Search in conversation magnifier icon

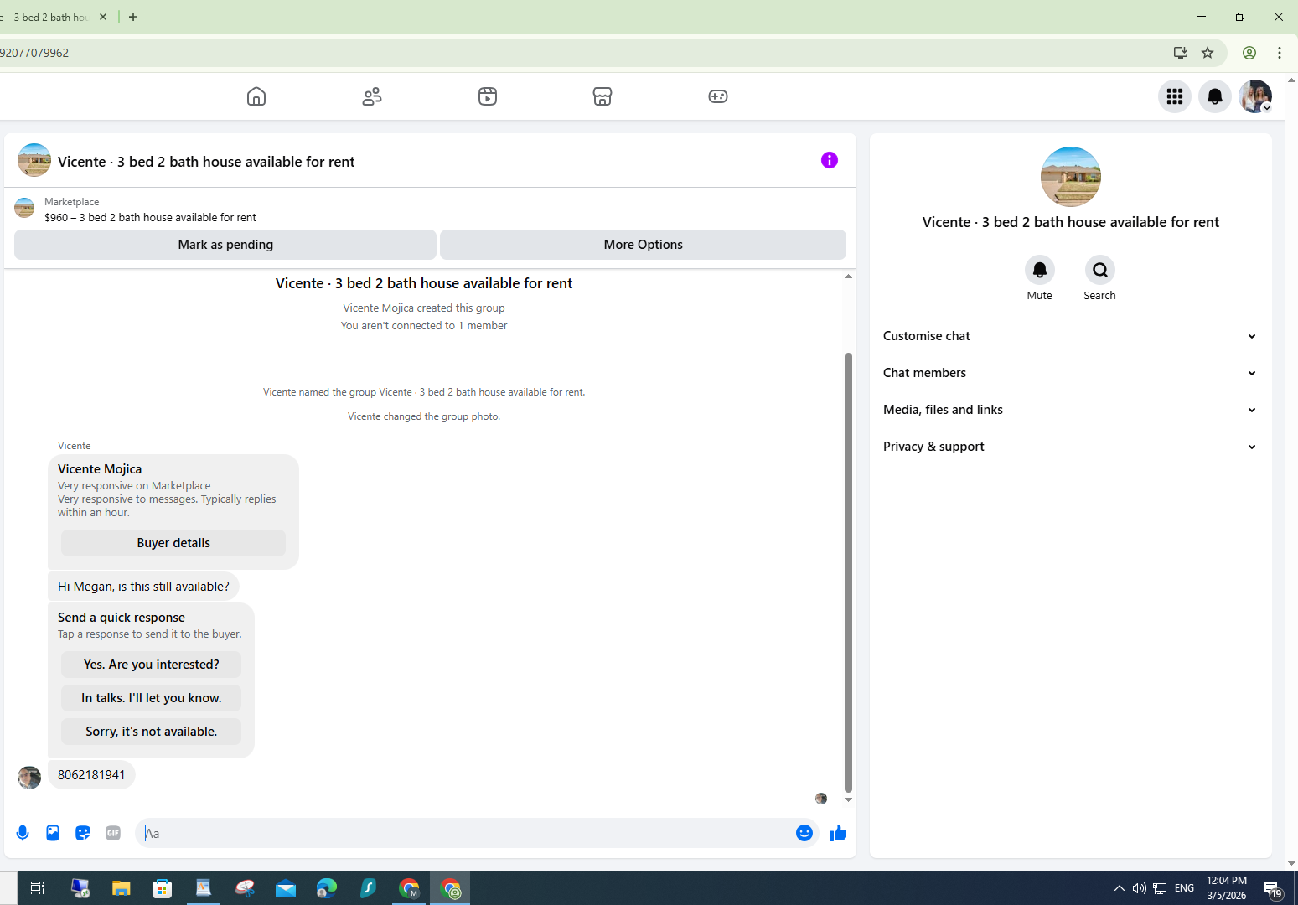tap(1100, 270)
